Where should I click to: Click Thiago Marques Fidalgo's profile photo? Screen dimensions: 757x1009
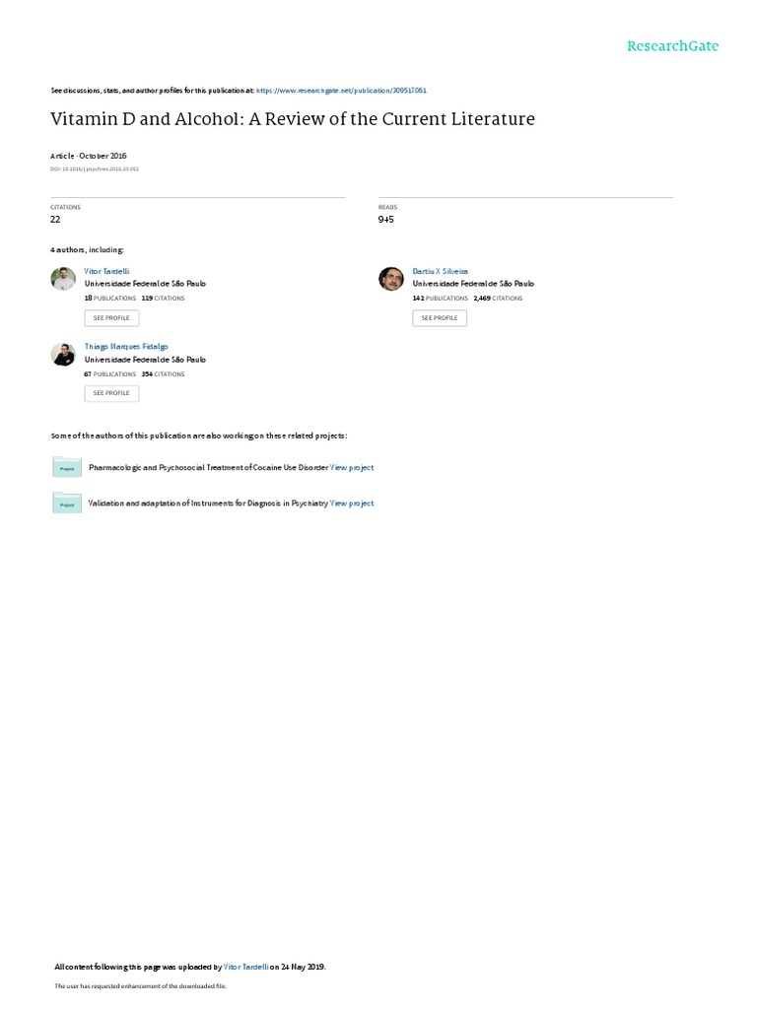point(63,354)
